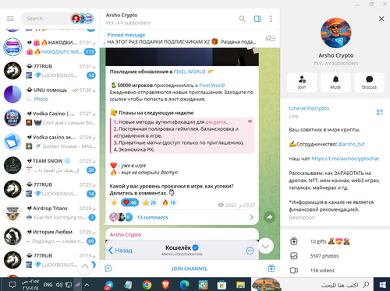Open the pinned messages list icon
The image size is (390, 291).
(271, 38)
